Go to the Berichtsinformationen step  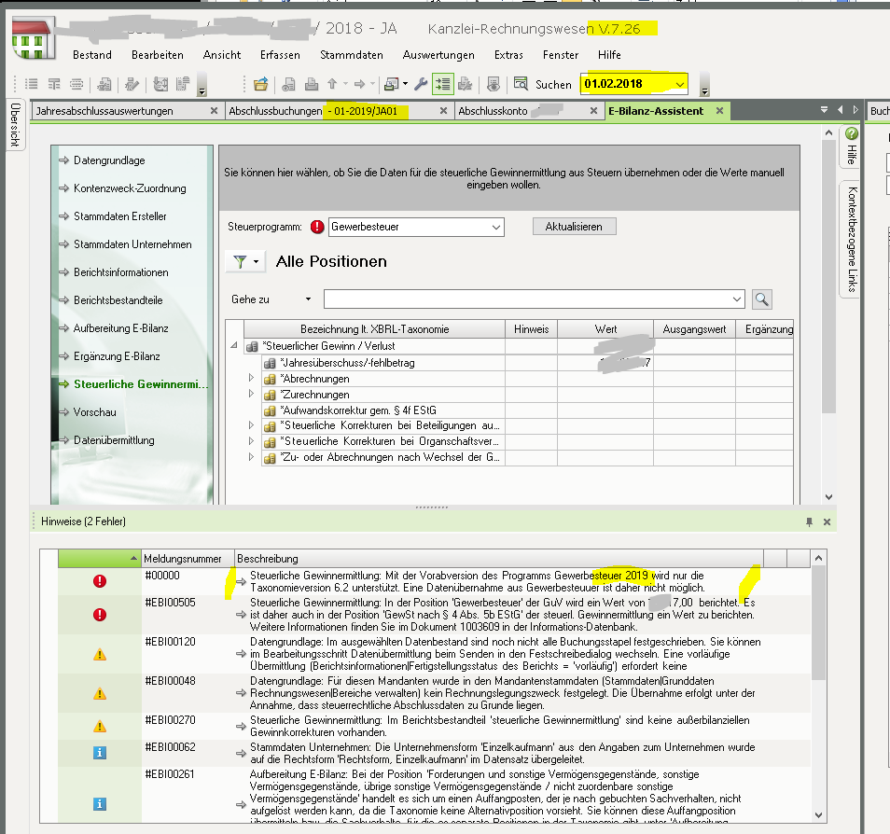[x=121, y=272]
